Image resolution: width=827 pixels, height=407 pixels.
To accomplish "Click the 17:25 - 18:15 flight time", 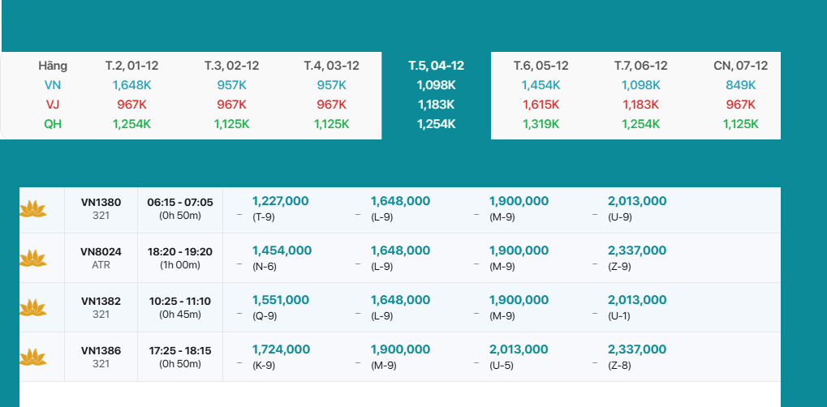I will (x=179, y=350).
